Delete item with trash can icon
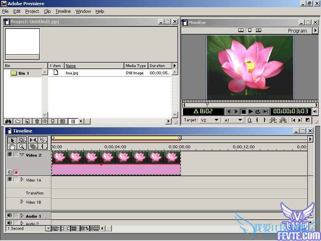 point(37,121)
